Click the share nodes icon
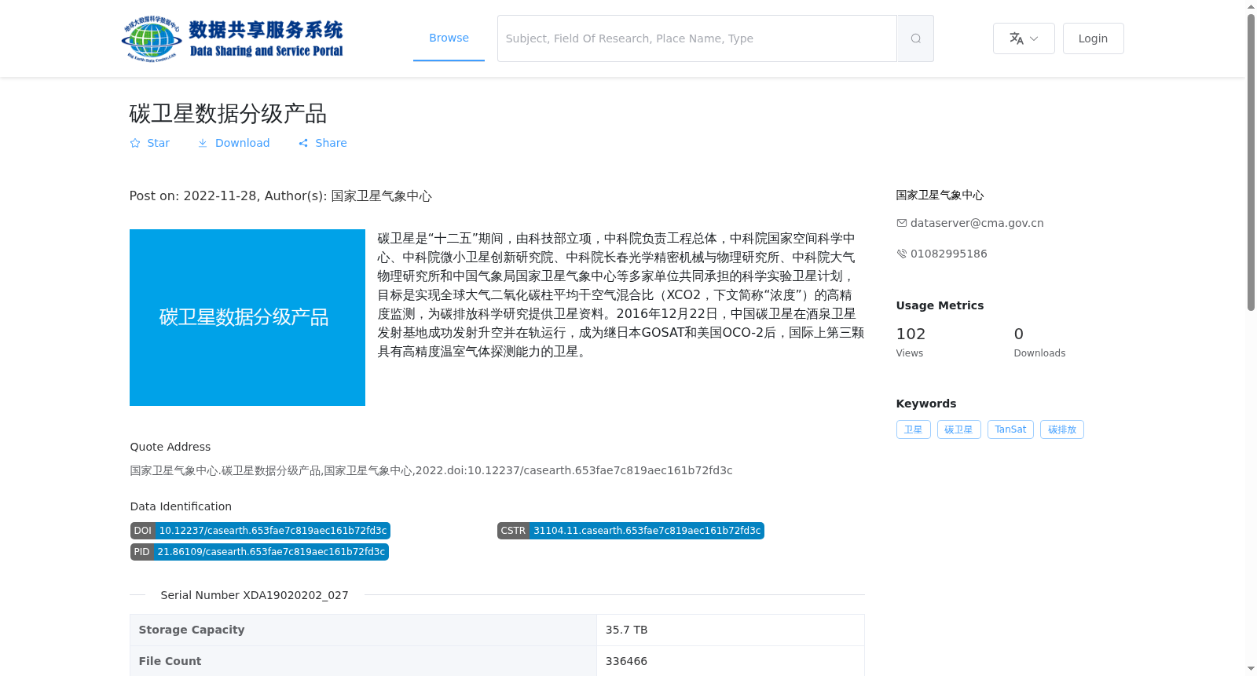 [303, 143]
